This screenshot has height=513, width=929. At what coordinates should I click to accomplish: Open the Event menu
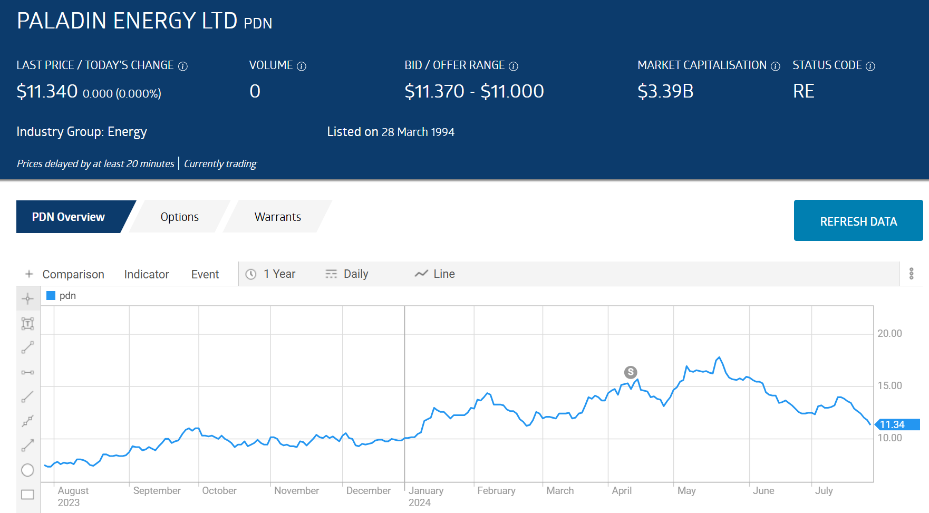coord(205,274)
